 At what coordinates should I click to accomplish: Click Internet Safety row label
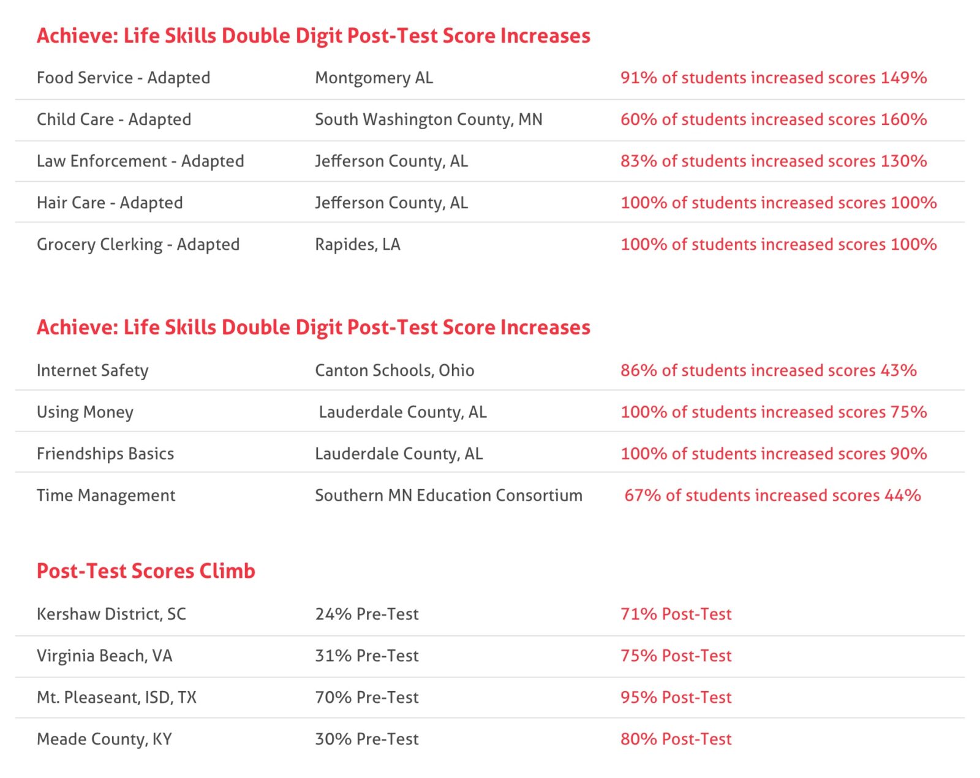[92, 370]
